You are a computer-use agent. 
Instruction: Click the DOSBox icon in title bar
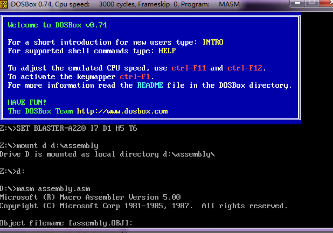tap(4, 4)
